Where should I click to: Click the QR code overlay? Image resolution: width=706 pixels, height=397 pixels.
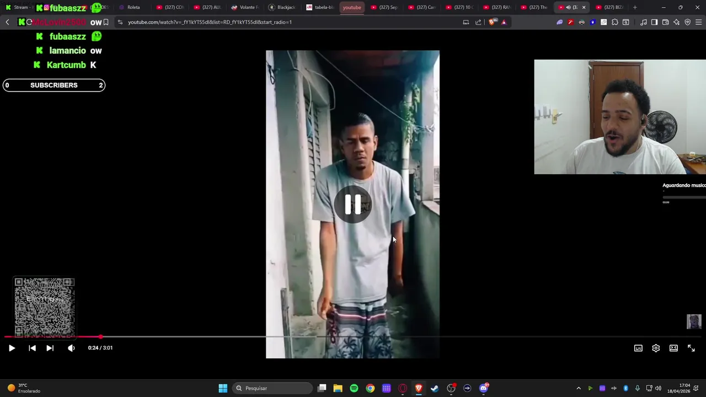pos(44,308)
